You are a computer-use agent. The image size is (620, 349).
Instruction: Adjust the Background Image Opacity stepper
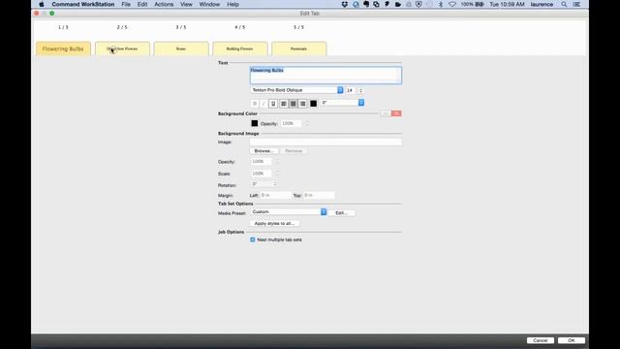pos(277,162)
